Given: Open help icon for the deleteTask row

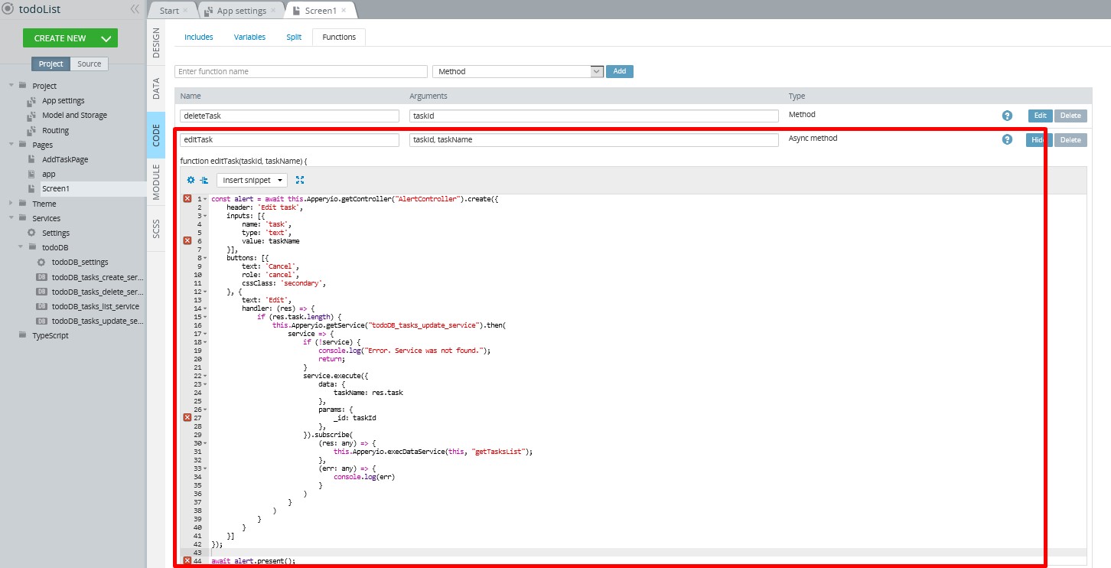Looking at the screenshot, I should pos(1007,116).
